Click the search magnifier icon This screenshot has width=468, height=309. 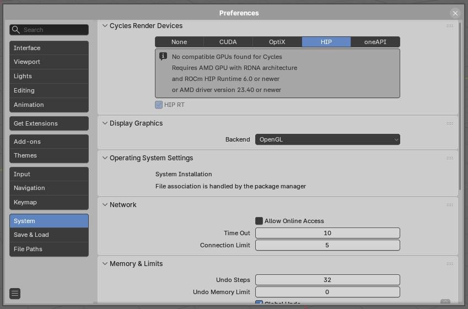click(x=16, y=30)
